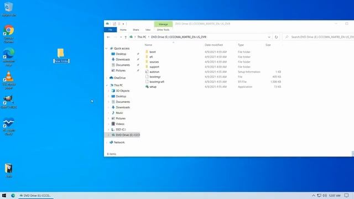Open volume control in system tray

(325, 195)
